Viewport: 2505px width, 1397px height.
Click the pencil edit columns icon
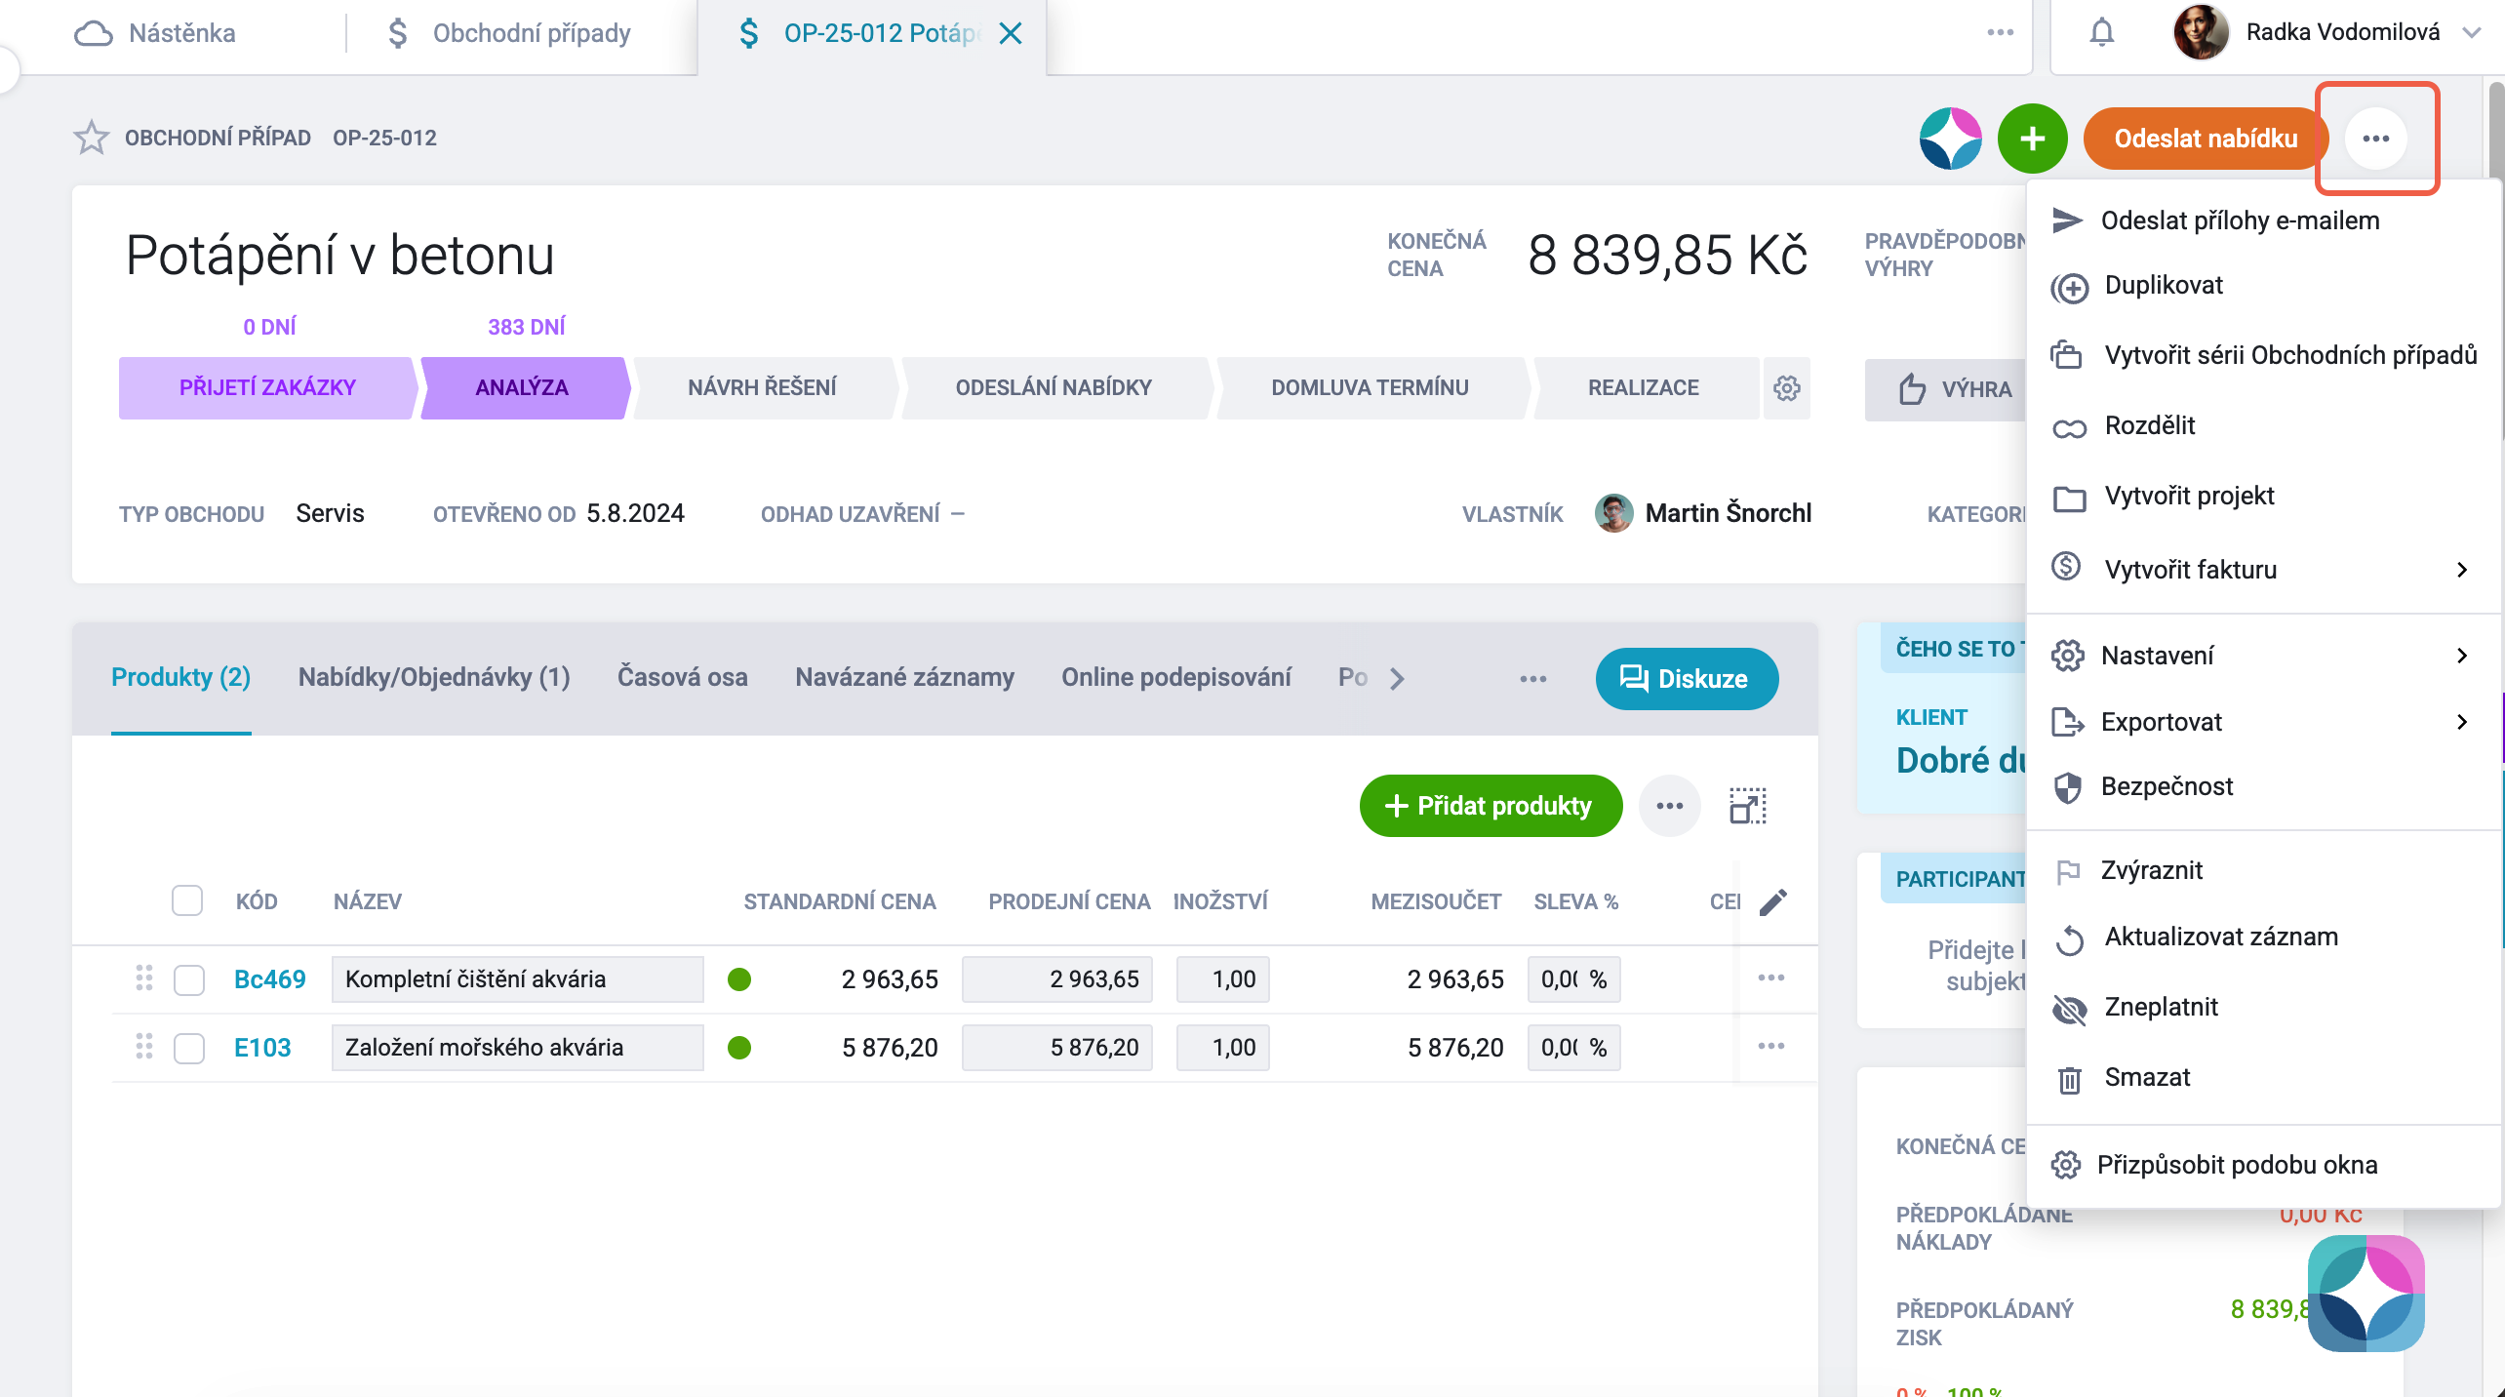coord(1773,902)
